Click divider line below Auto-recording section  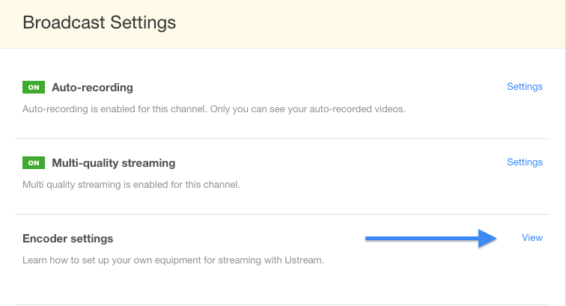283,138
